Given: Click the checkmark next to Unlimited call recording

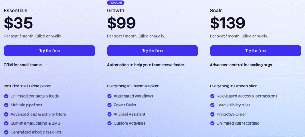Looking at the screenshot, I should [x=212, y=123].
